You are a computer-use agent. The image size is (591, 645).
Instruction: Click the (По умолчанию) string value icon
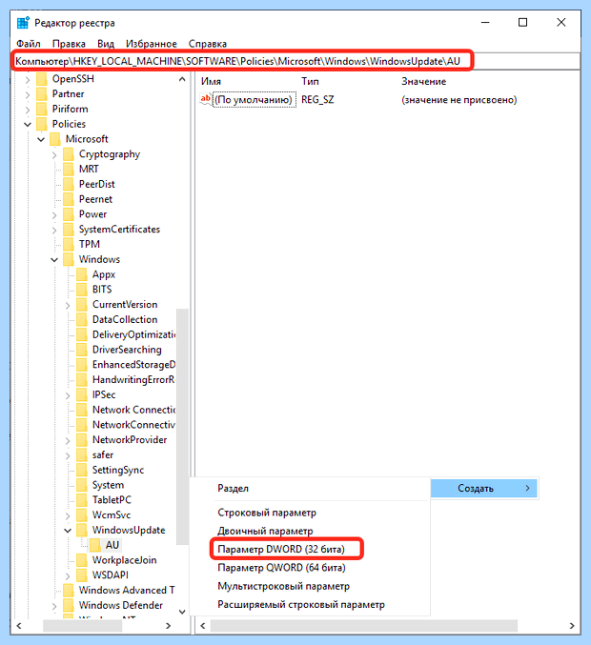click(206, 99)
